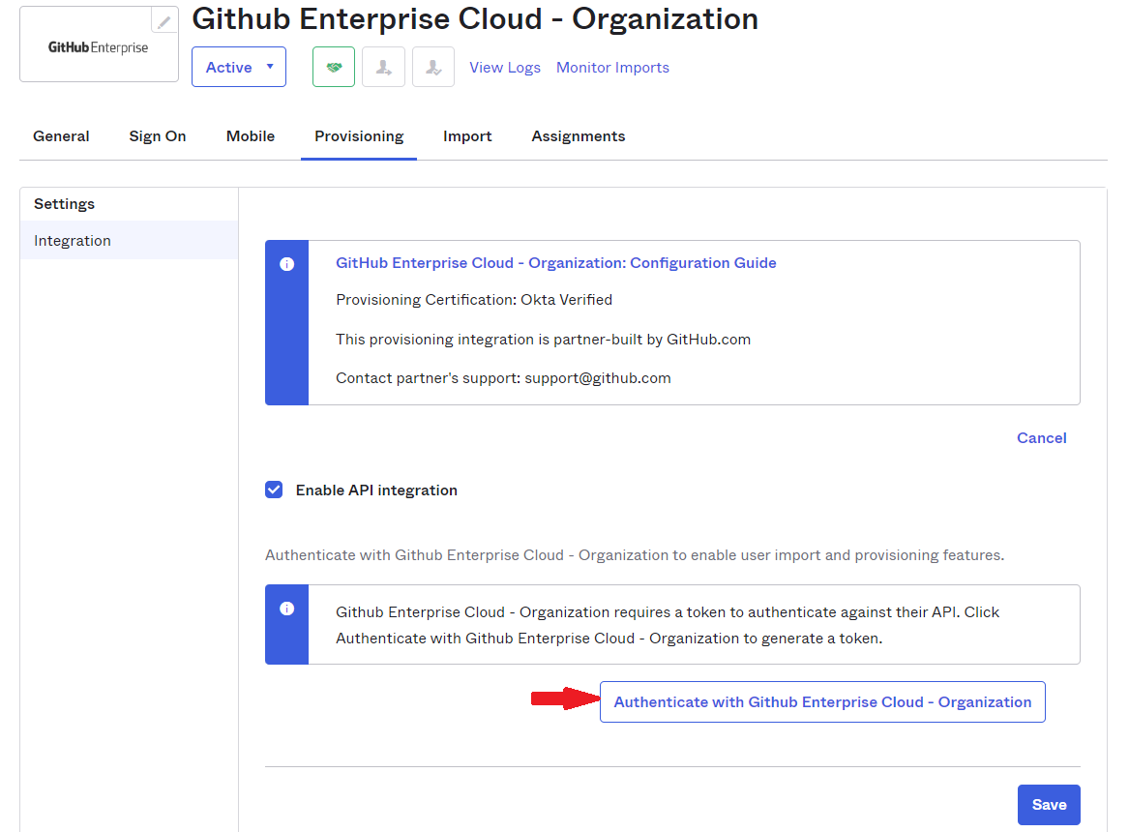Click the info icon in Configuration Guide banner

[286, 264]
